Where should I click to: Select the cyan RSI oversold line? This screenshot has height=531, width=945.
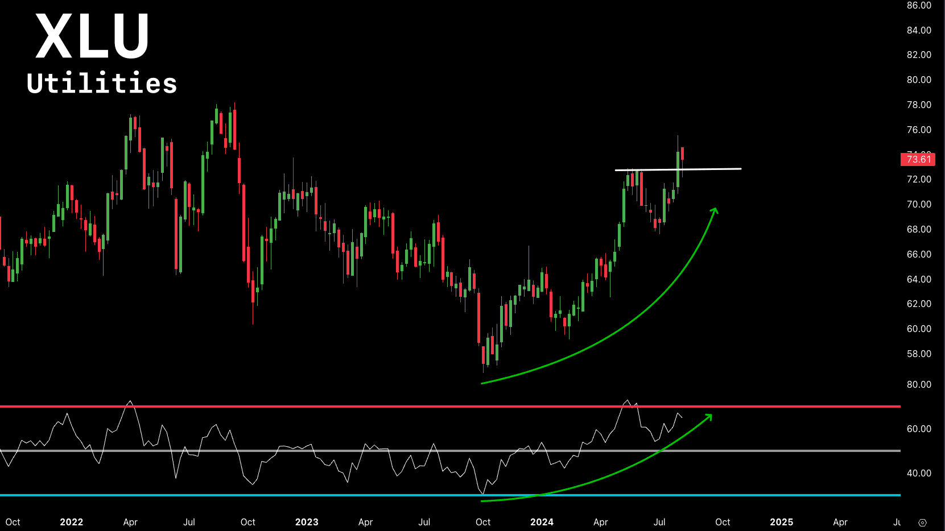[450, 495]
